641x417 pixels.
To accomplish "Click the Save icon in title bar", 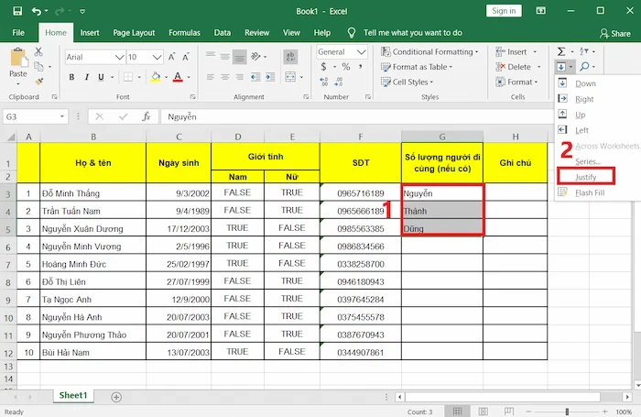I will (17, 11).
